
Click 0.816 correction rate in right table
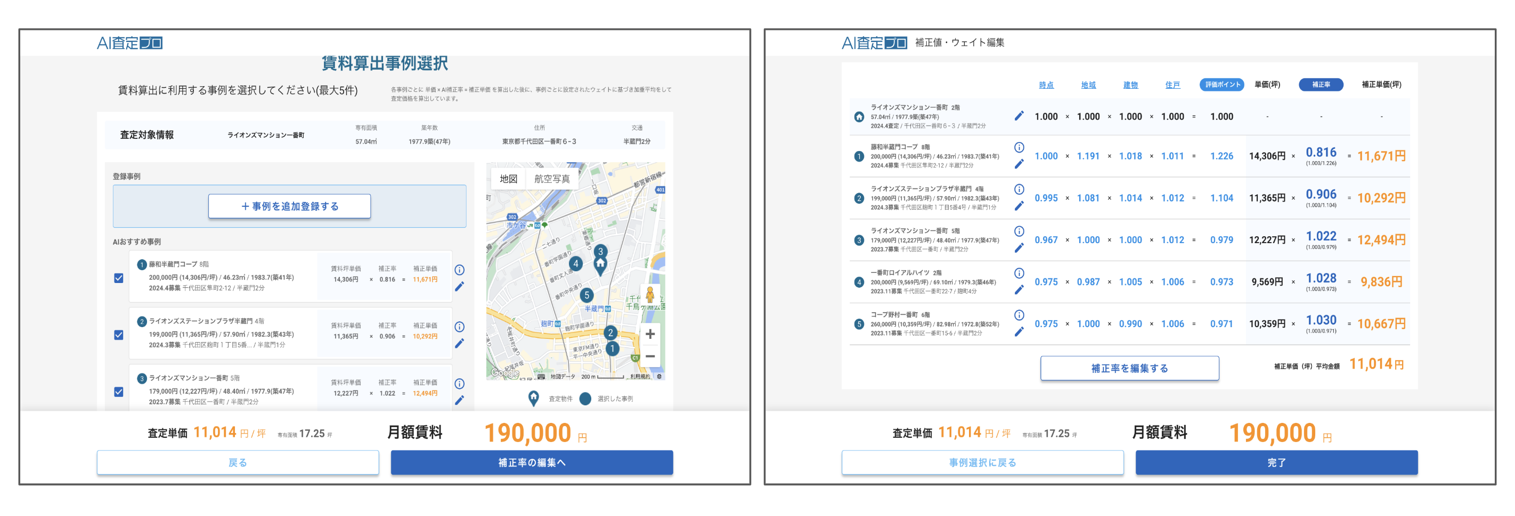click(1321, 153)
